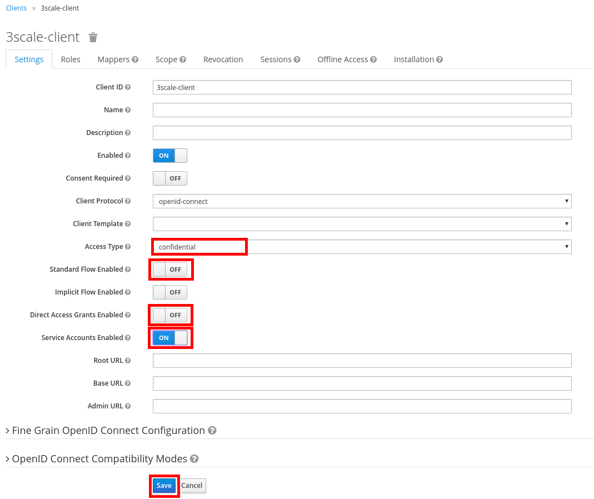
Task: Click help icon beside Service Accounts Enabled
Action: point(128,338)
